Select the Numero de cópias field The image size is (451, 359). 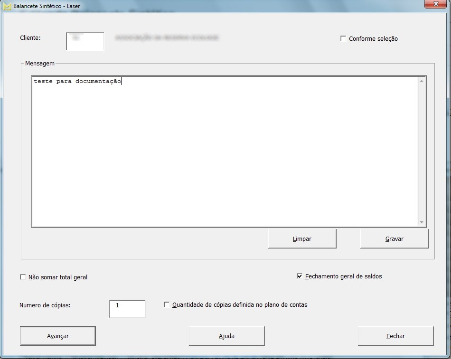point(127,308)
